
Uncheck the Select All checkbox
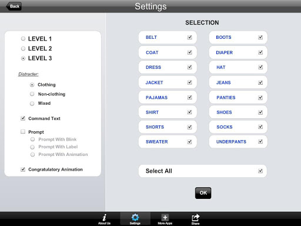(260, 171)
